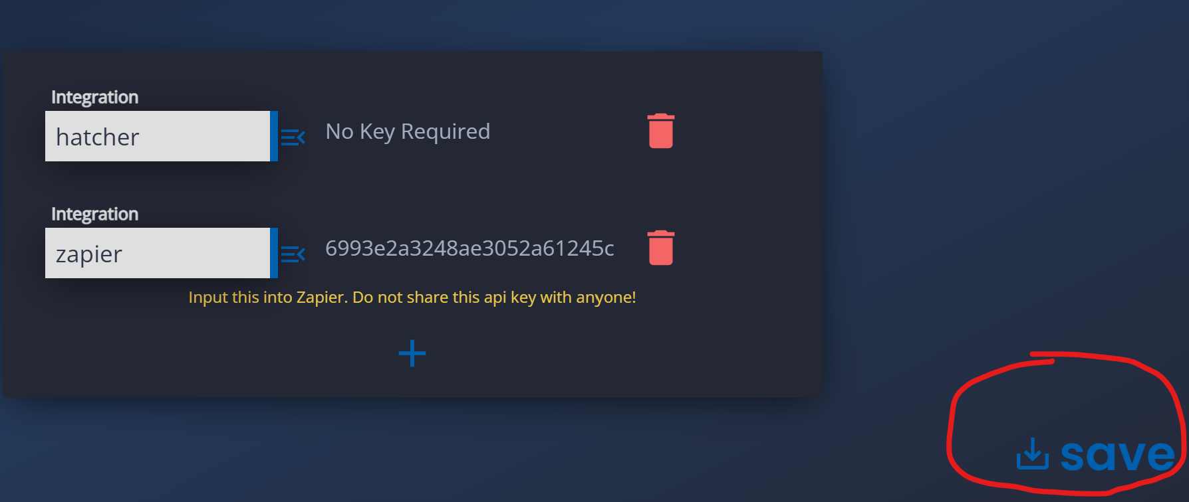Click the yellow Zapier warning message

[412, 297]
